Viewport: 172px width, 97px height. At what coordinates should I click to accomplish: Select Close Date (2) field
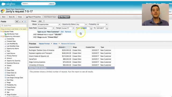11,73
